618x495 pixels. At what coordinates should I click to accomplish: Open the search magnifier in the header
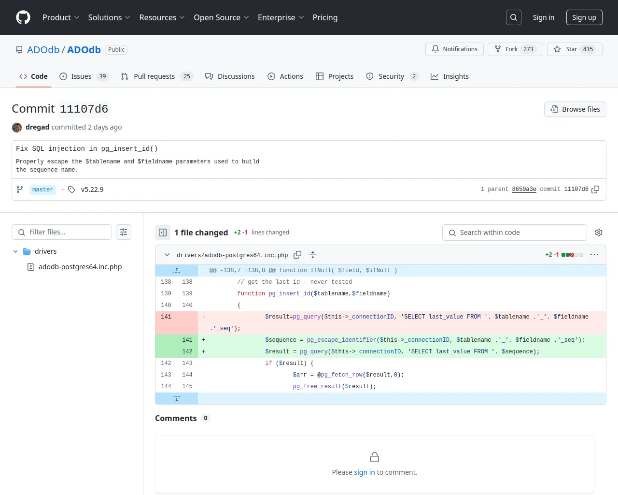514,17
